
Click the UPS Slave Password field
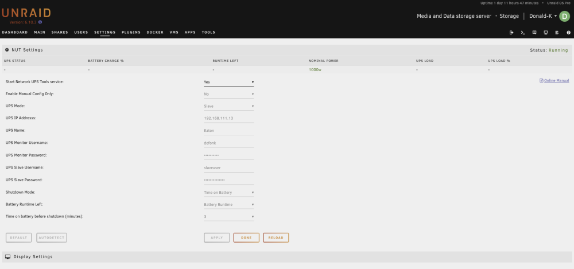coord(229,180)
